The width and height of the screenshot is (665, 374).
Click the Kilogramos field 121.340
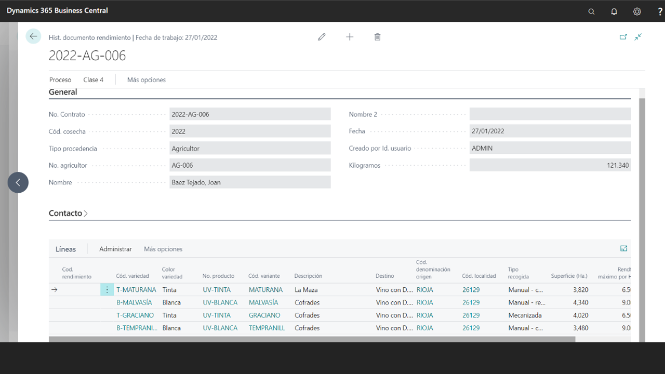(x=550, y=165)
